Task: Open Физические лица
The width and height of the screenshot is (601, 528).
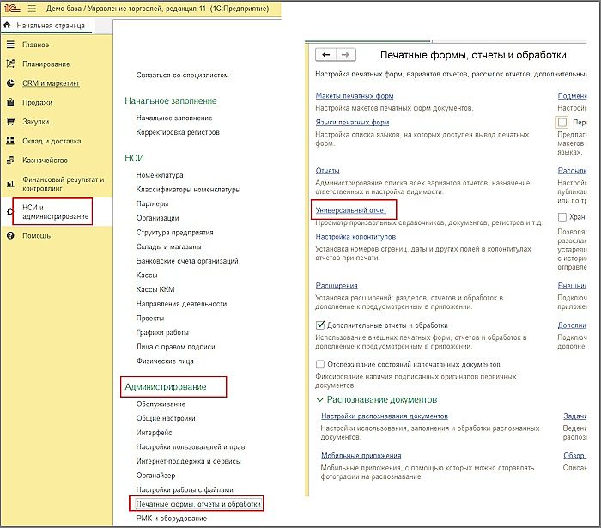Action: pyautogui.click(x=165, y=361)
